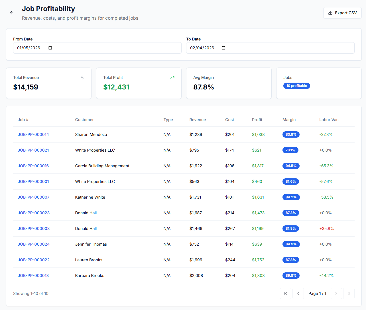Open job JOB-PP-000013 link

click(x=33, y=276)
